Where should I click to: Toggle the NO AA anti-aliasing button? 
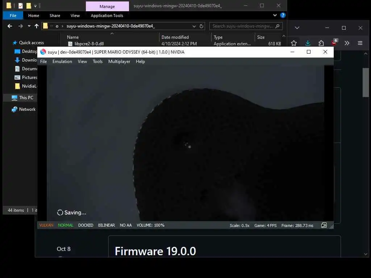coord(126,225)
